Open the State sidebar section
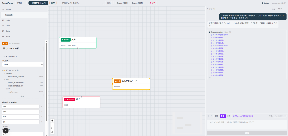Image resolution: width=288 pixels, height=136 pixels. point(24,21)
